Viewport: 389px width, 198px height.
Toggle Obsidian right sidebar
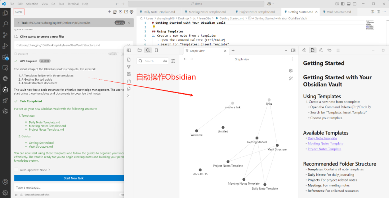tap(293, 50)
